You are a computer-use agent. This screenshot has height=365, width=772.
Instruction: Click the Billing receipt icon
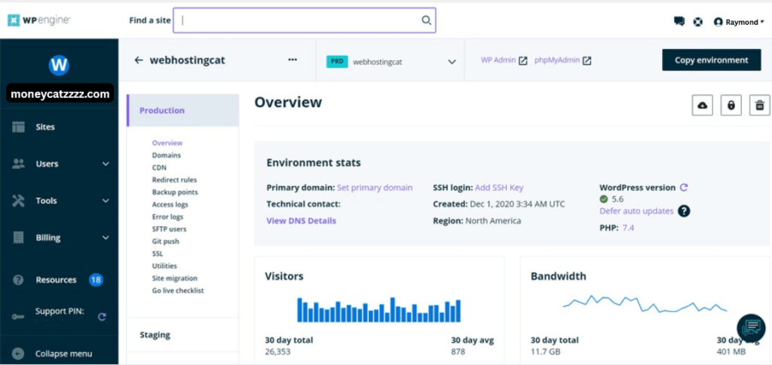(x=19, y=238)
